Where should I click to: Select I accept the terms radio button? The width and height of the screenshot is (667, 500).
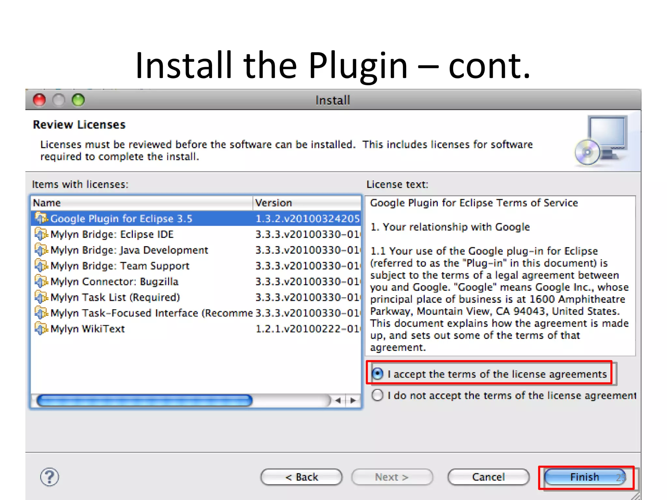point(377,374)
